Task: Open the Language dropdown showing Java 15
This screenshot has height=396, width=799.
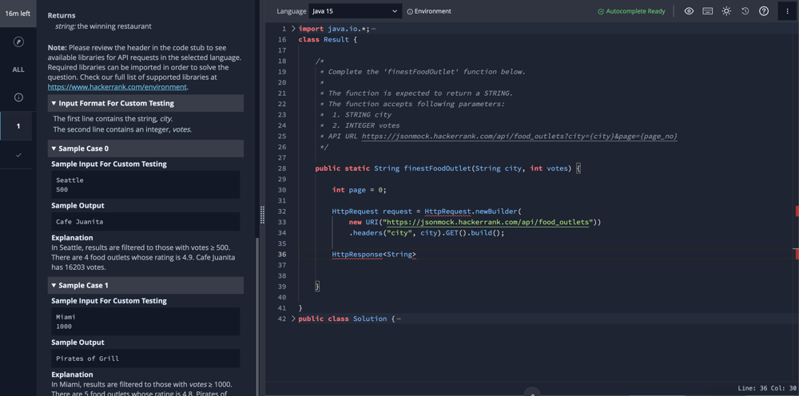Action: 356,11
